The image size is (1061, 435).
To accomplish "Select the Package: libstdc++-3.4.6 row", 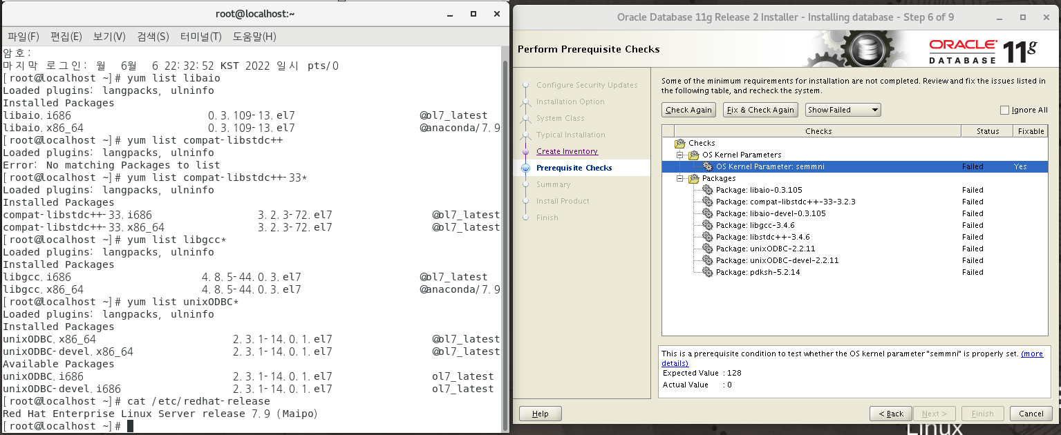I will point(855,237).
